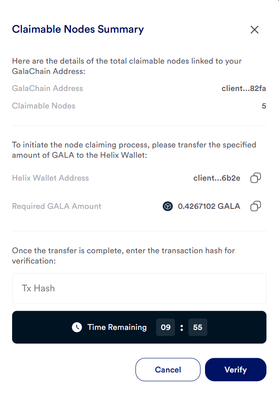Click the GALA token cube icon
Image resolution: width=279 pixels, height=398 pixels.
168,206
